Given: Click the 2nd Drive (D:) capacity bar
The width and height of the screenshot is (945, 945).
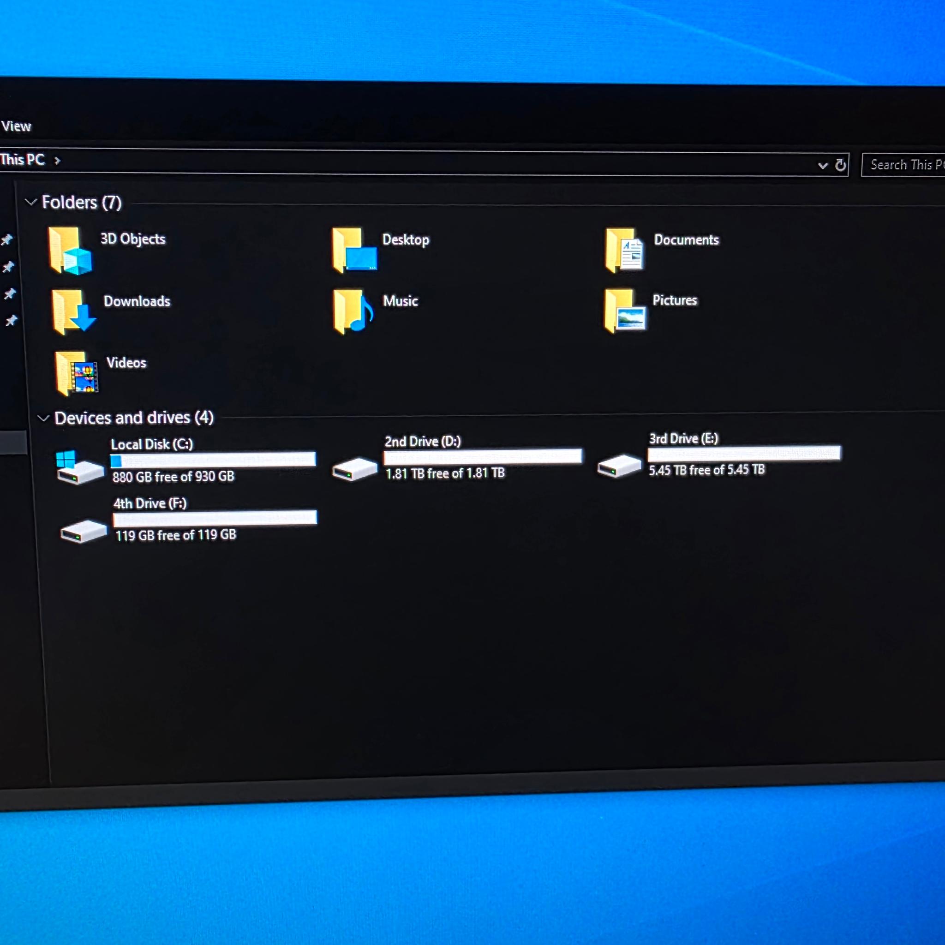Looking at the screenshot, I should point(483,456).
